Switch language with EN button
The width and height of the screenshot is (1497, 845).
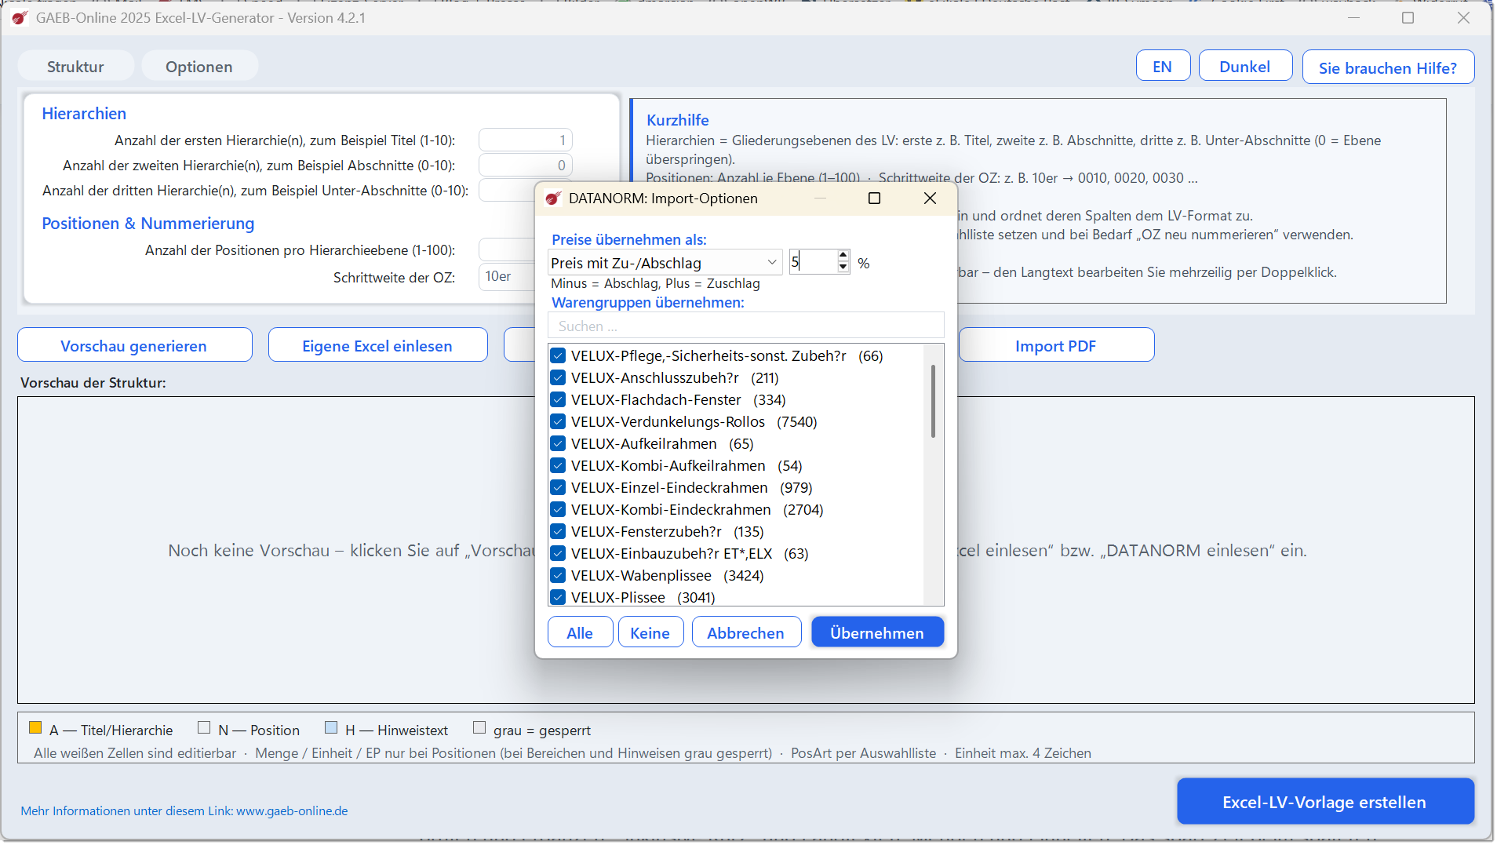(x=1163, y=67)
